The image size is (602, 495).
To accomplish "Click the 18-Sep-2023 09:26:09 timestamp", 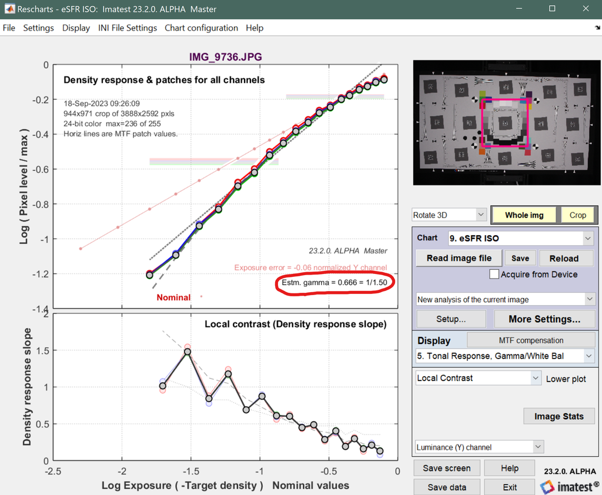I will pos(102,103).
